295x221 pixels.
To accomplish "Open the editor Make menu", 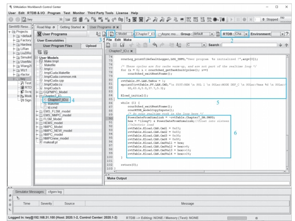I will point(128,40).
